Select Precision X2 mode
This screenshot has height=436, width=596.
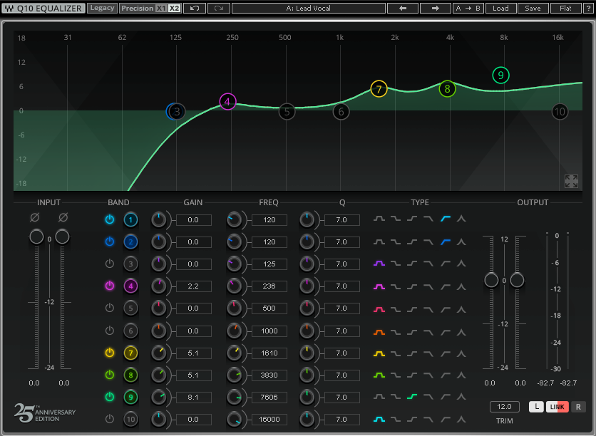174,8
